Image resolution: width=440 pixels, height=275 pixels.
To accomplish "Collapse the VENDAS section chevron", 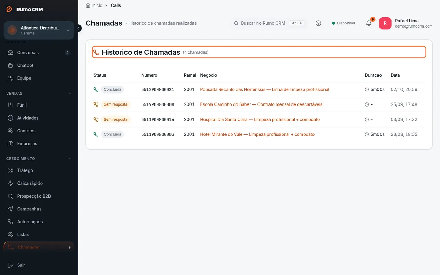I will point(70,93).
